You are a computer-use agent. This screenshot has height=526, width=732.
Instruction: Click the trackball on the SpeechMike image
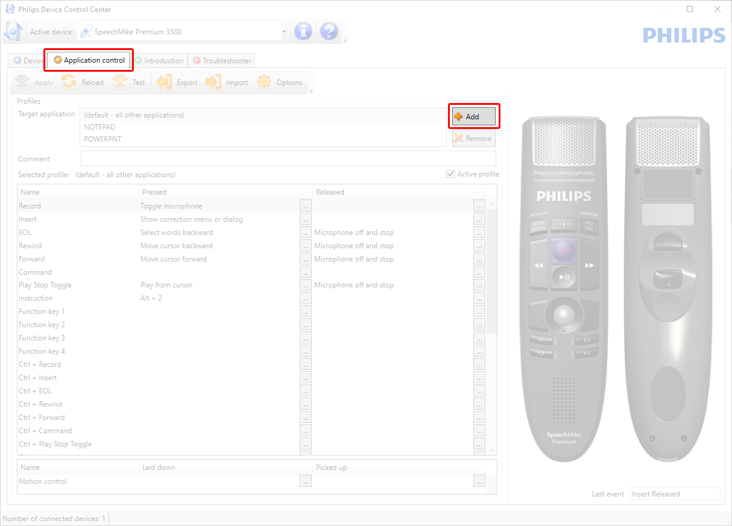(x=564, y=315)
